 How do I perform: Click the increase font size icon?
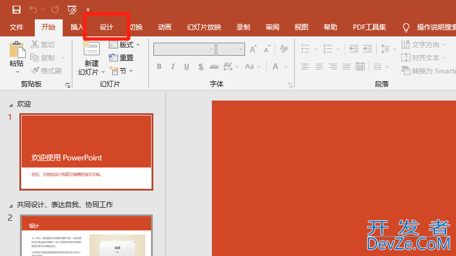coord(253,49)
